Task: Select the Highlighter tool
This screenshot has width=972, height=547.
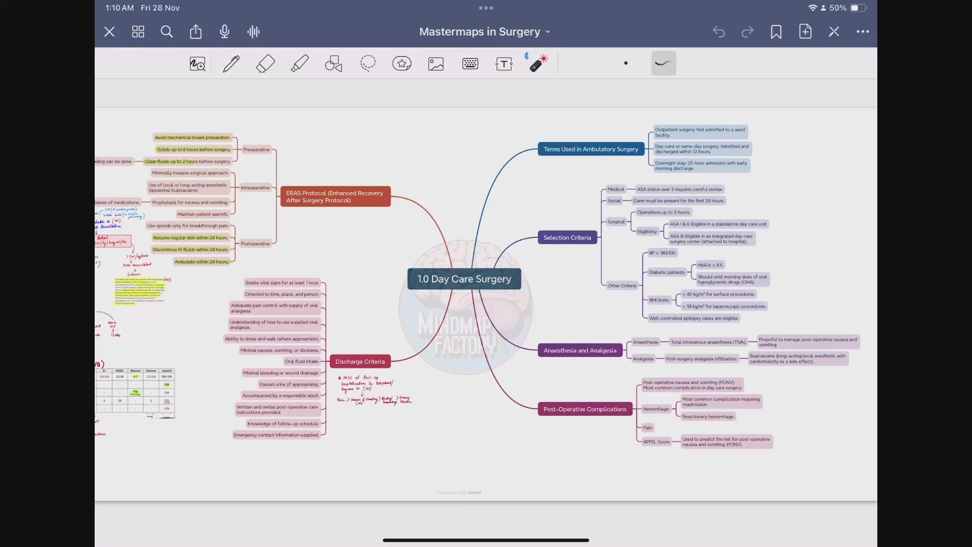Action: click(300, 64)
